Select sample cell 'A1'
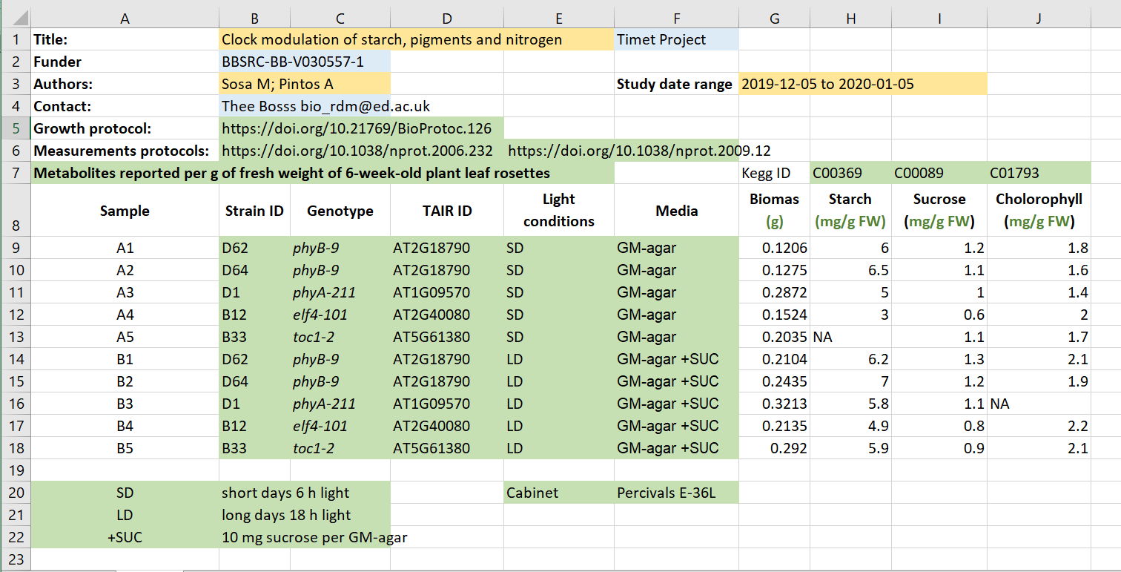The width and height of the screenshot is (1121, 572). pyautogui.click(x=125, y=248)
